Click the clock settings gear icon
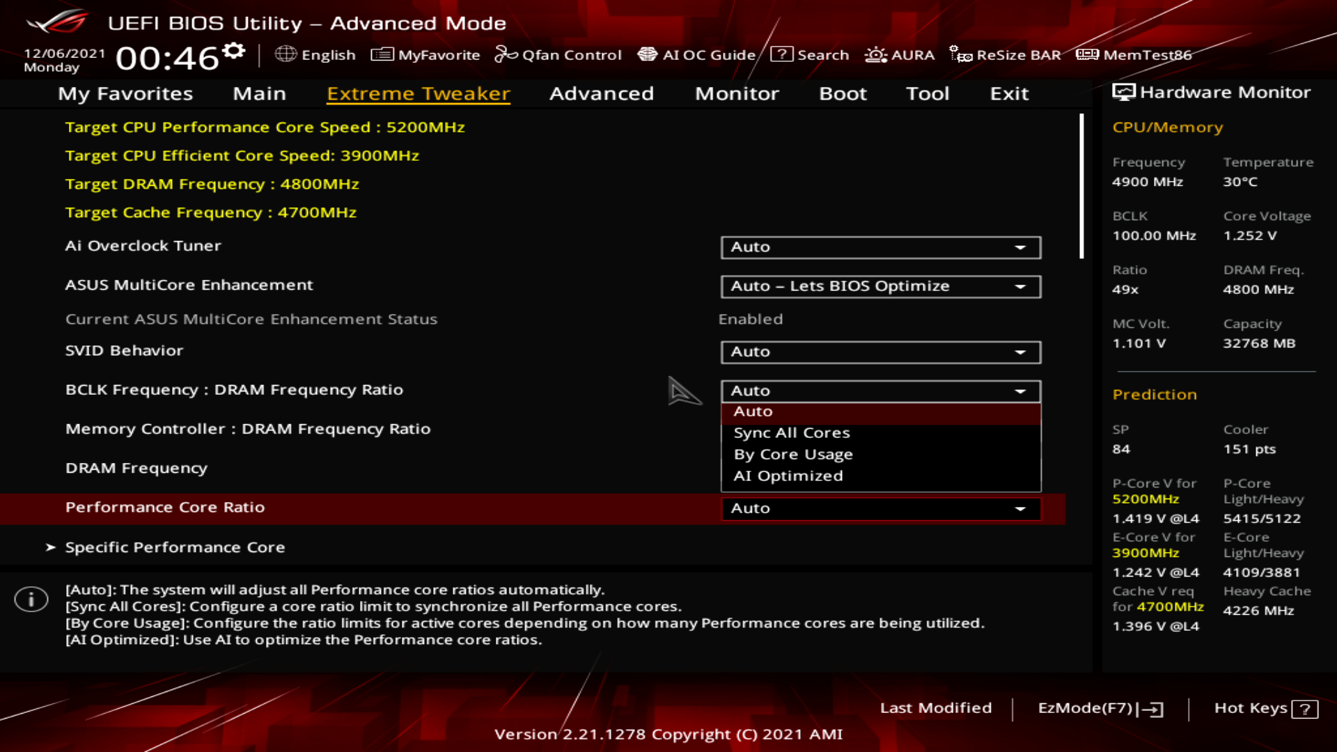The image size is (1337, 752). [x=235, y=51]
